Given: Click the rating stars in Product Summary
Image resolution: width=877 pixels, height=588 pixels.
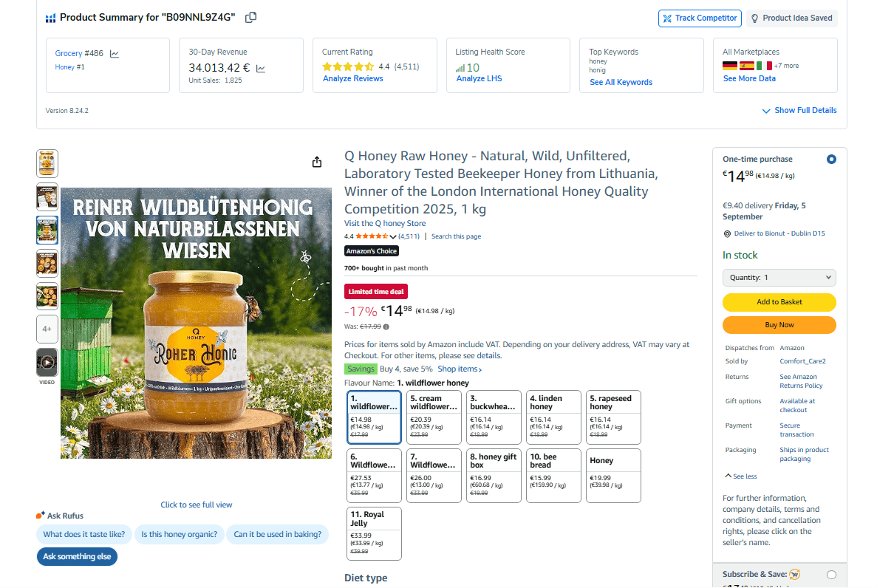Looking at the screenshot, I should pyautogui.click(x=348, y=66).
